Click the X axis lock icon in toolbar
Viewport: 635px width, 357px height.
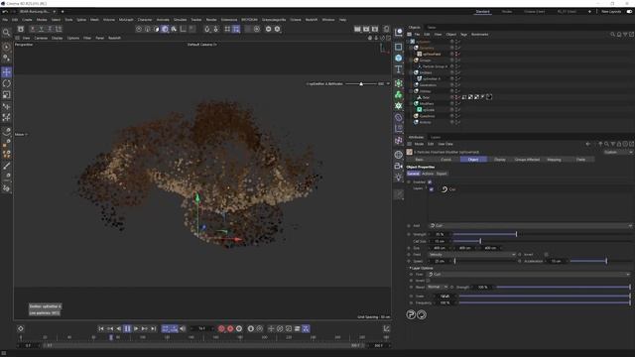click(33, 29)
